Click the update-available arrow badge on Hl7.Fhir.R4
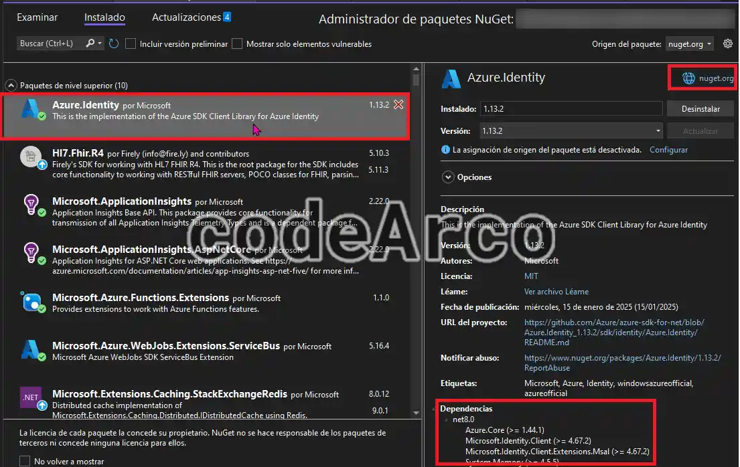 coord(42,165)
